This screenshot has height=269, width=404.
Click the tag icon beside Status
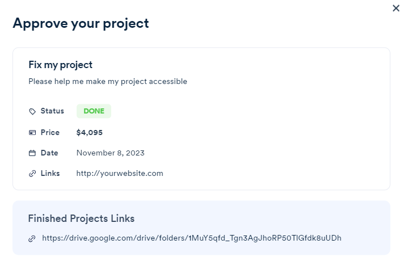pyautogui.click(x=32, y=111)
